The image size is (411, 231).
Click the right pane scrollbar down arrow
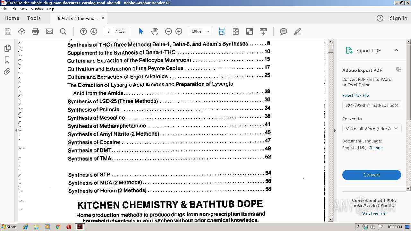click(408, 189)
